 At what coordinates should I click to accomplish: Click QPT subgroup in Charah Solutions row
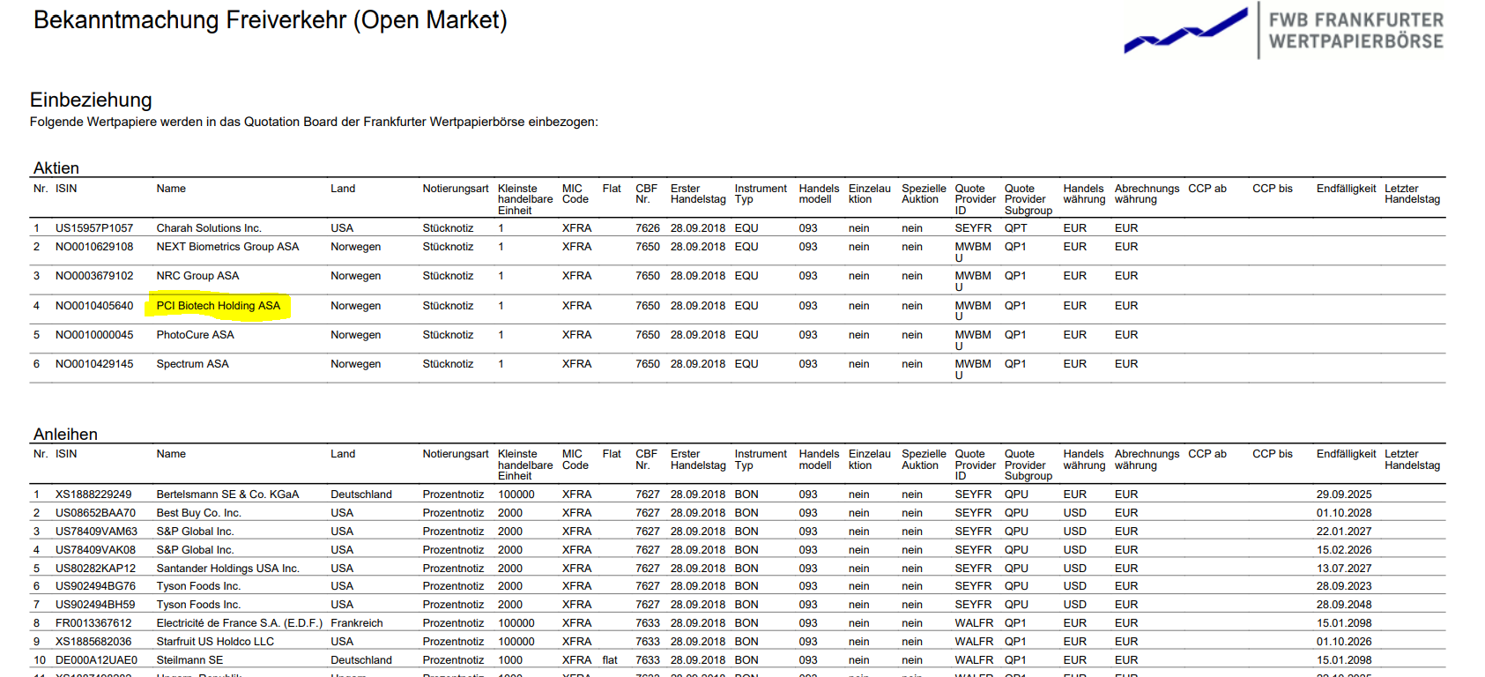tap(1016, 228)
